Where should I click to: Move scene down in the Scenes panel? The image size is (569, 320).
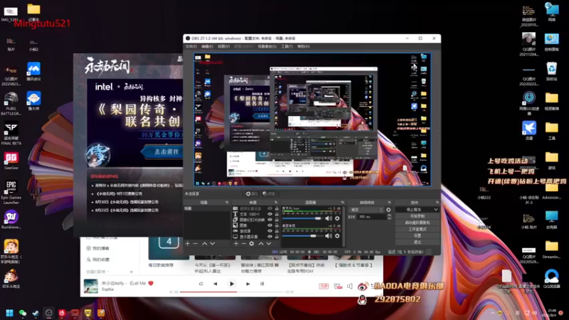tap(213, 243)
